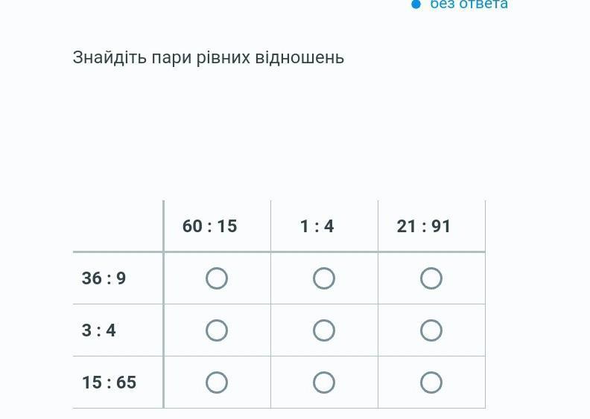This screenshot has height=419, width=590.
Task: Select radio for 36 : 9 and 60 : 15
Action: (x=217, y=278)
